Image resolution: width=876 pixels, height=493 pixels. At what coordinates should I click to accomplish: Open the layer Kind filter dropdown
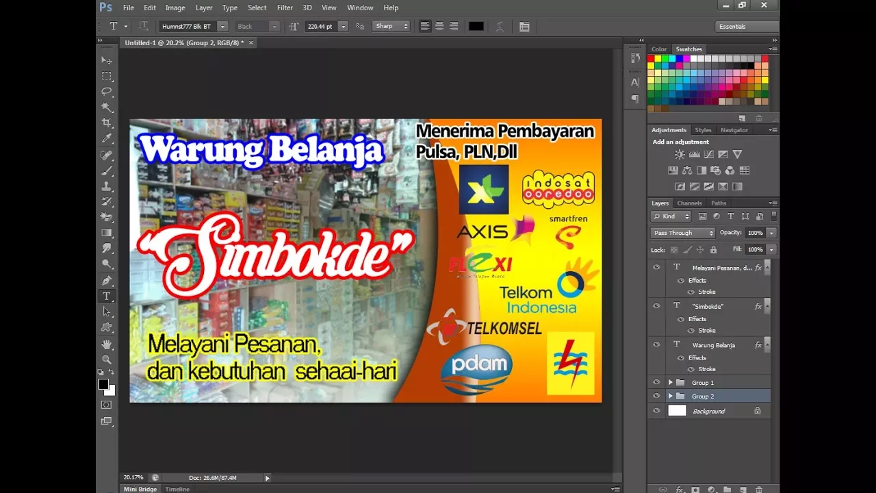point(671,216)
